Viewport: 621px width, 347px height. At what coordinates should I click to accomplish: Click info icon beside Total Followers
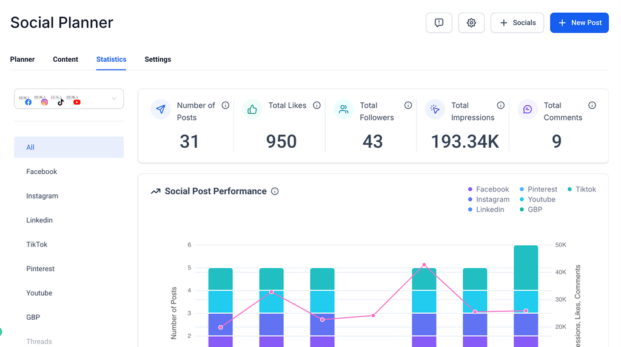click(x=408, y=105)
